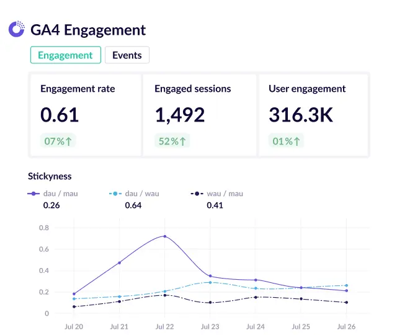Click the purple GA4 Engagement logo icon

pos(17,29)
